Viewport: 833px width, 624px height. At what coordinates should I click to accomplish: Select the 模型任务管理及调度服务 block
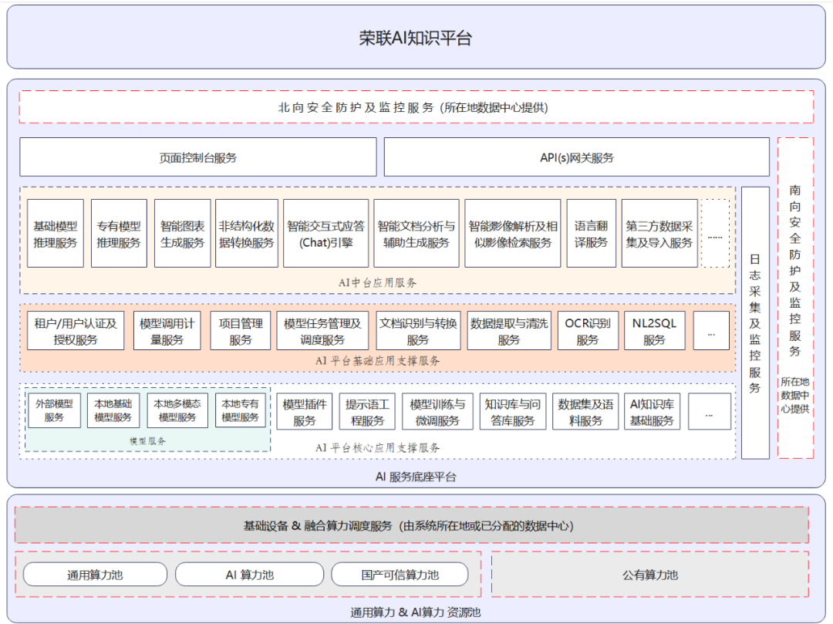[322, 330]
